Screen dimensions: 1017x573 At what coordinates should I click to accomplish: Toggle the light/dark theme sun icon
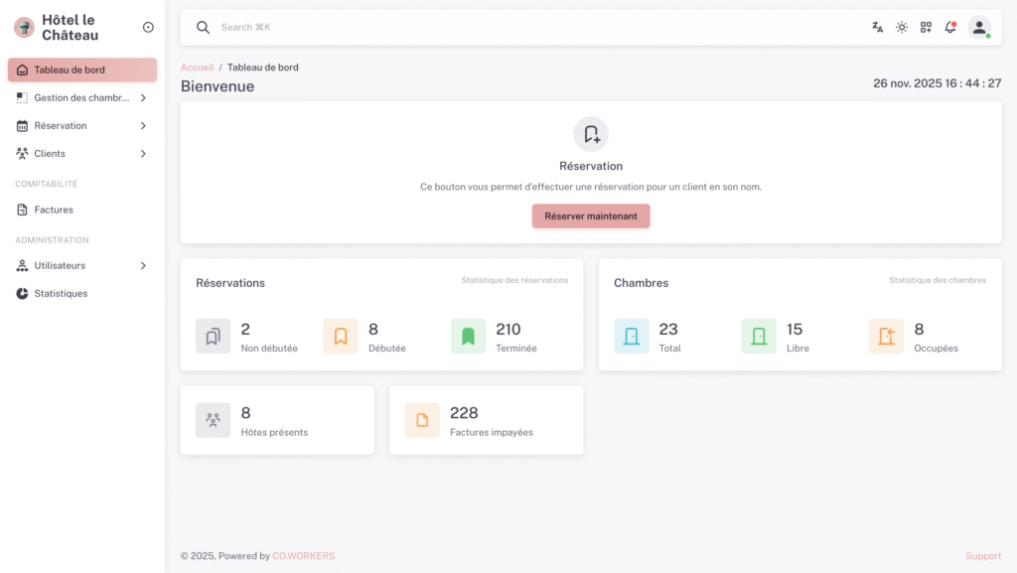902,28
